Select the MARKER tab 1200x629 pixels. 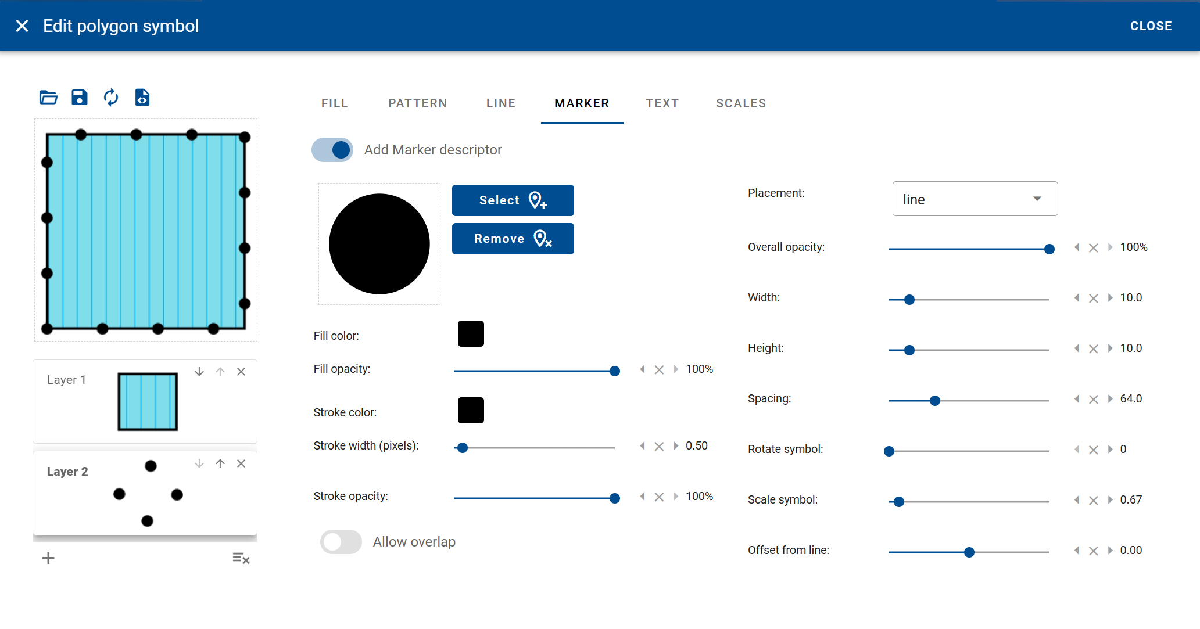[x=582, y=103]
